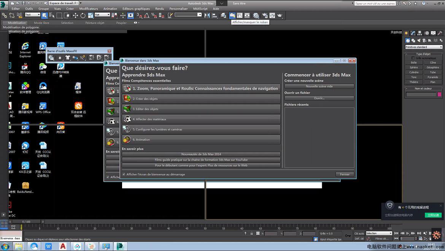Open the Primitives standard dropdown
The height and width of the screenshot is (251, 445).
[x=423, y=47]
